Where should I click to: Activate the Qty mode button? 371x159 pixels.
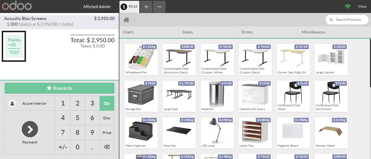click(107, 103)
